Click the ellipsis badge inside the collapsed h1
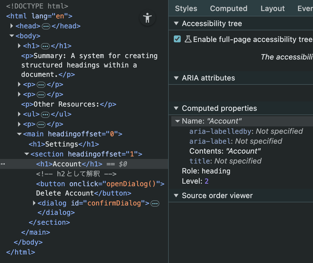This screenshot has width=313, height=263. click(x=46, y=46)
